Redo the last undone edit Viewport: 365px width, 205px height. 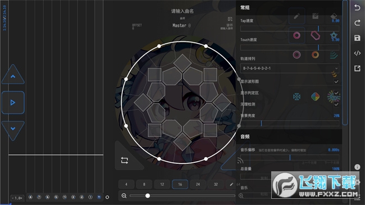[357, 22]
